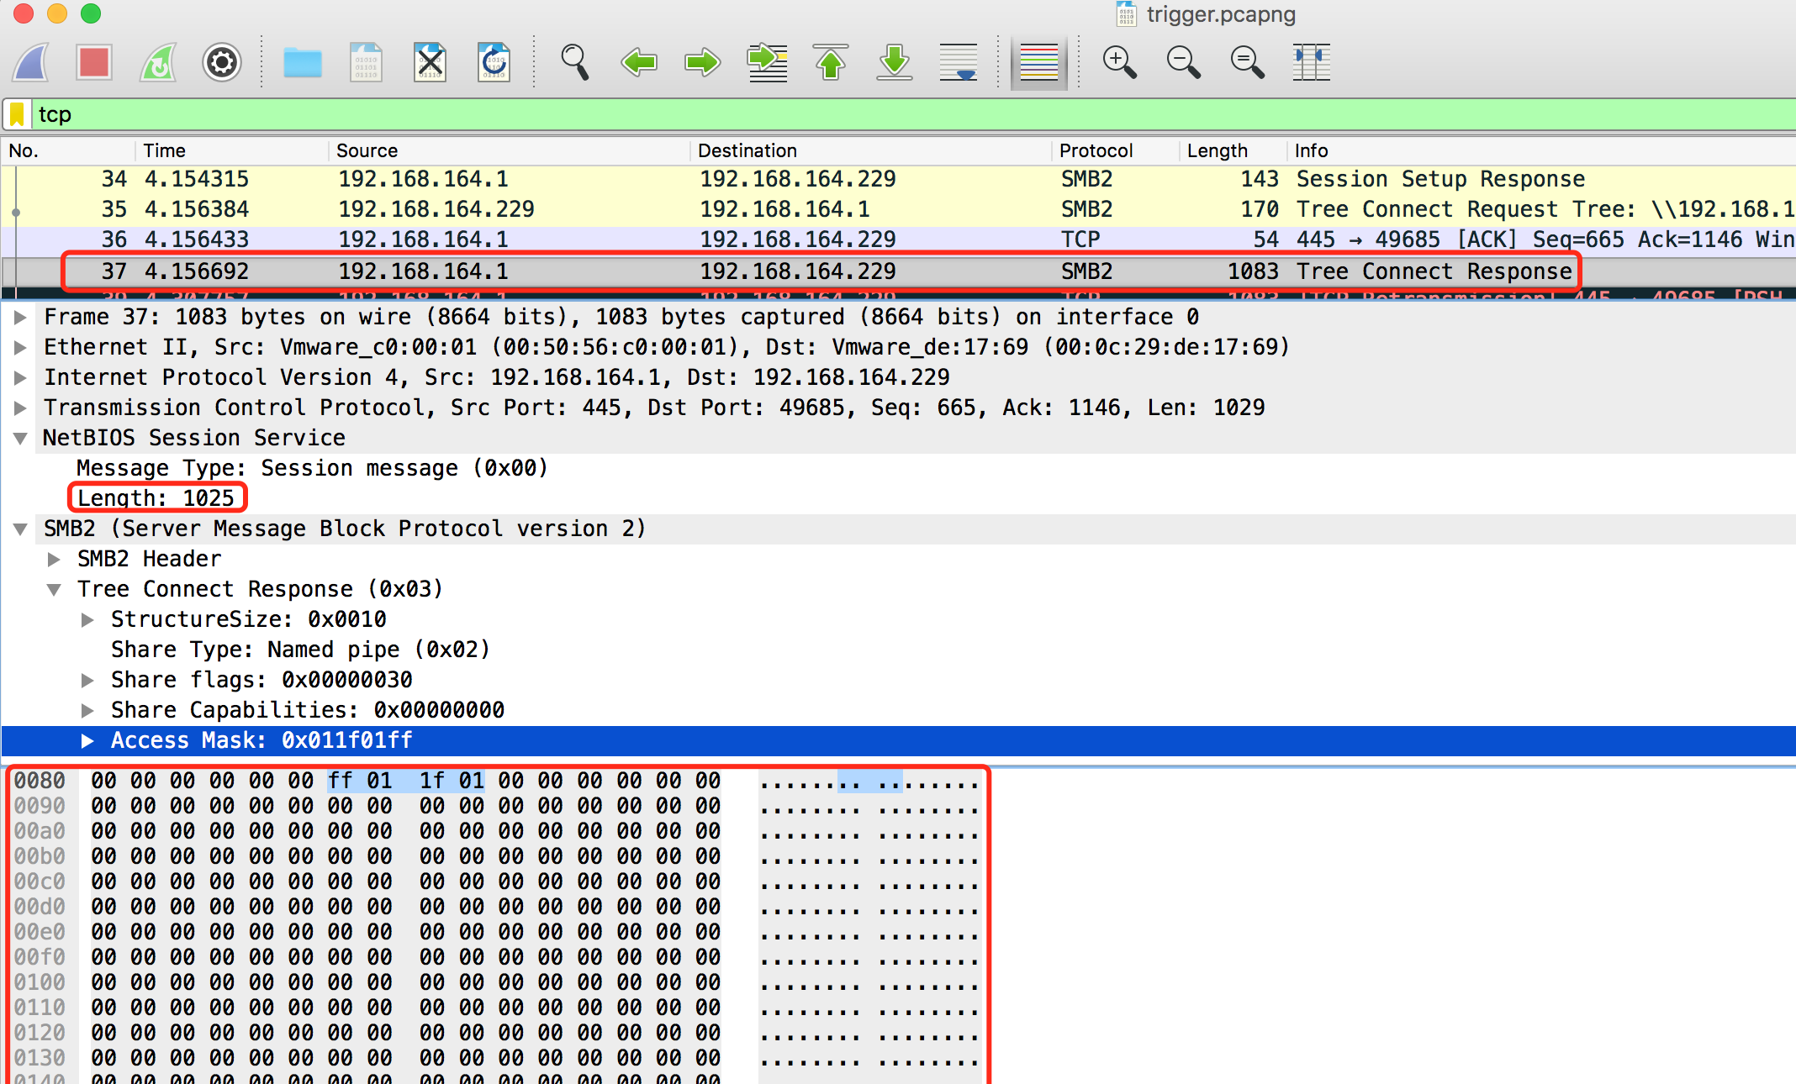
Task: Open the find packet magnifier
Action: point(575,62)
